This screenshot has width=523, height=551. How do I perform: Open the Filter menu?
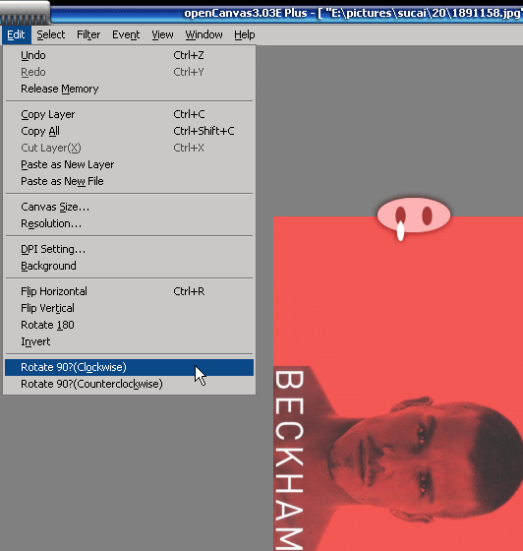[88, 34]
